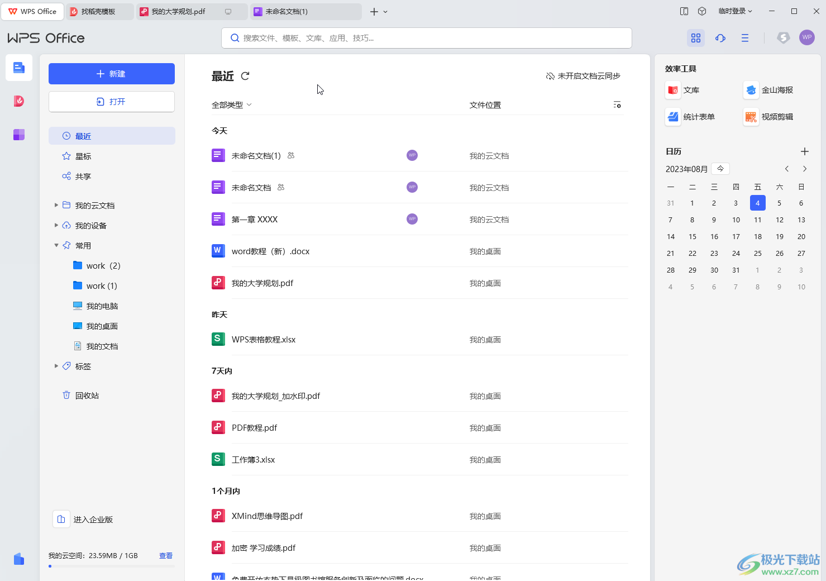Open the 全部类型 filter dropdown

point(232,105)
